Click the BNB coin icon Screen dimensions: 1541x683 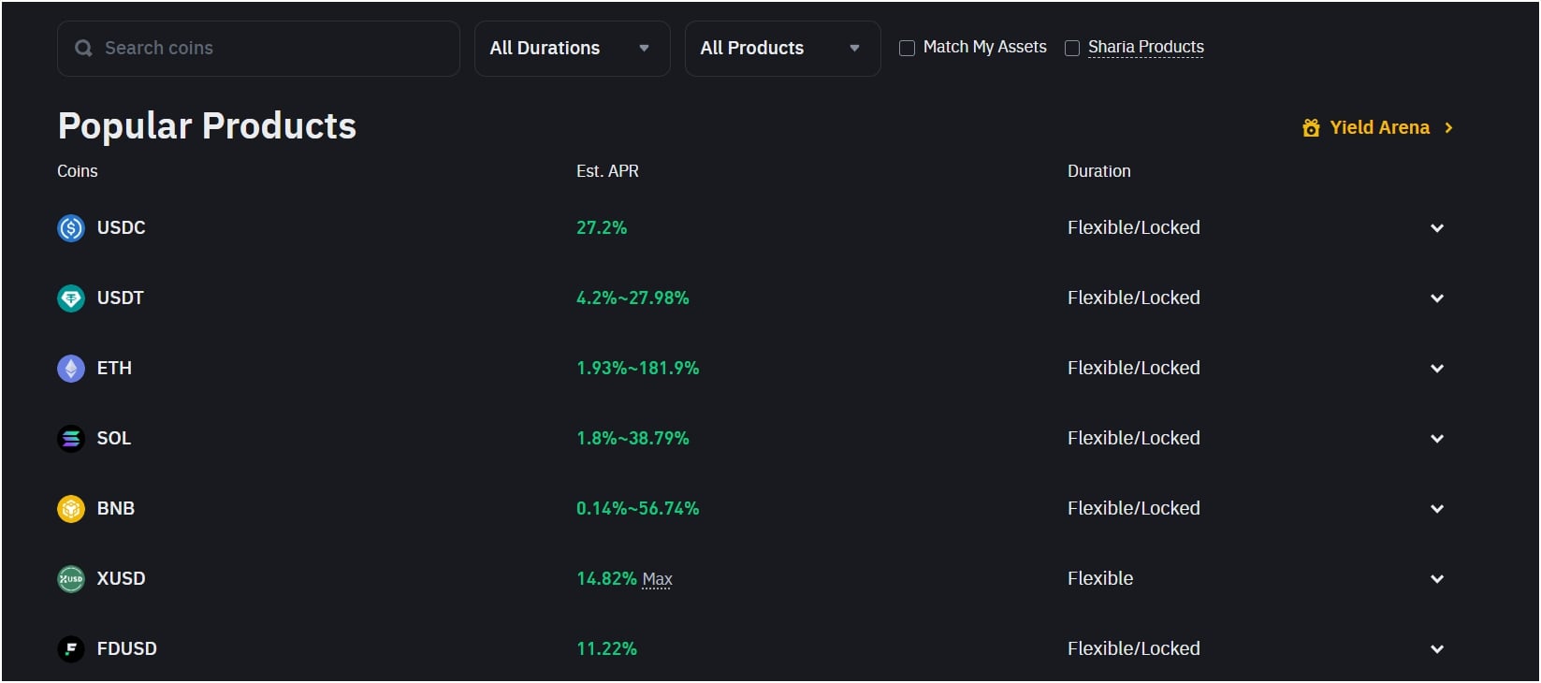click(71, 509)
